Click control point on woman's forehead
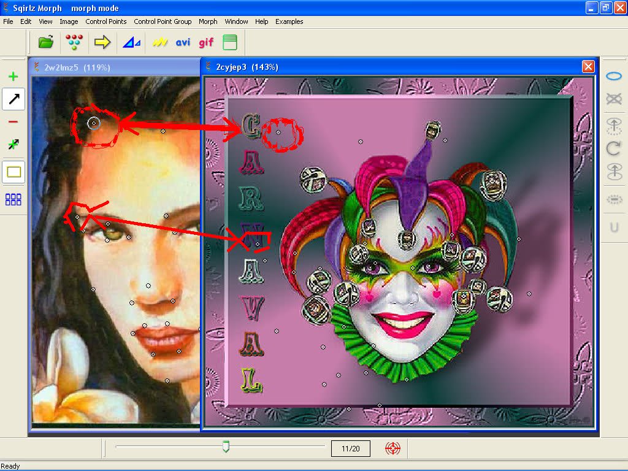This screenshot has height=471, width=628. 94,123
